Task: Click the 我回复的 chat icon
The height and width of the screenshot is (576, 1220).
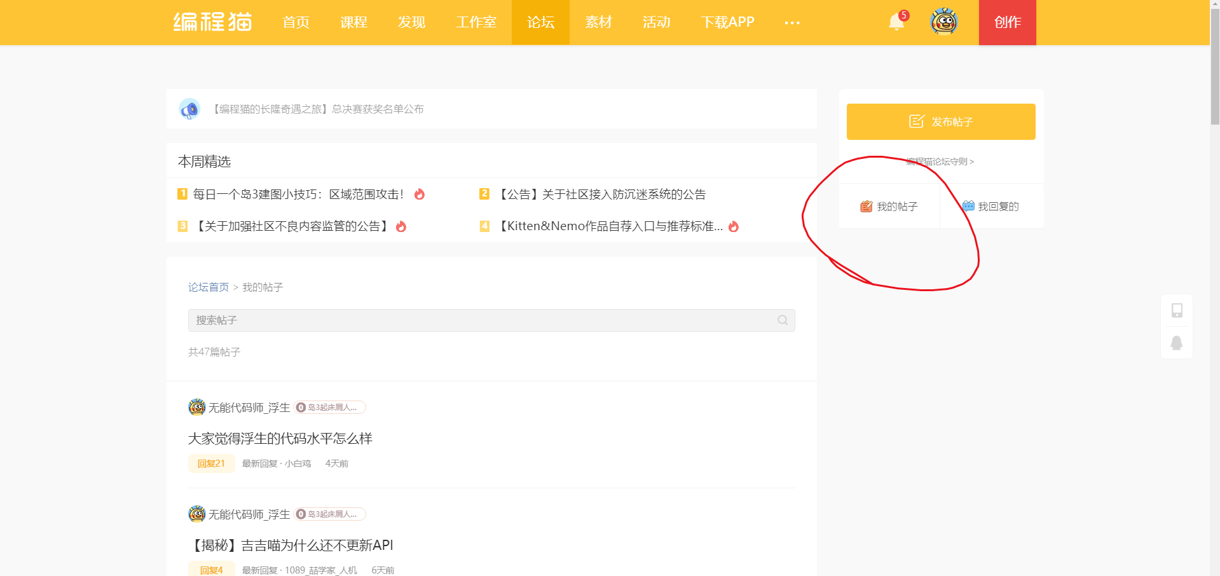Action: (968, 206)
